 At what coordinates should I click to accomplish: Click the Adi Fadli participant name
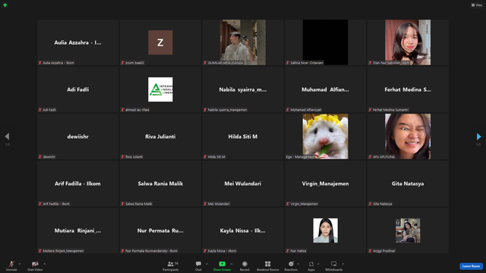(x=77, y=89)
